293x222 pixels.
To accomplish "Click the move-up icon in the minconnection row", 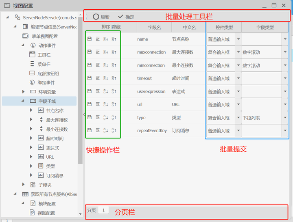I will tap(114, 65).
